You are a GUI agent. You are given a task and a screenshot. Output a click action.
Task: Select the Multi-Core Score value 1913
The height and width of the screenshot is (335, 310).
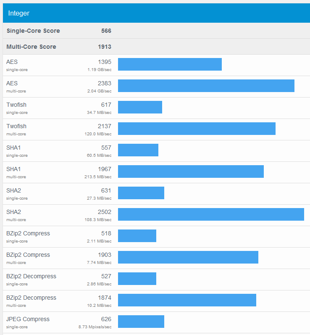click(106, 47)
